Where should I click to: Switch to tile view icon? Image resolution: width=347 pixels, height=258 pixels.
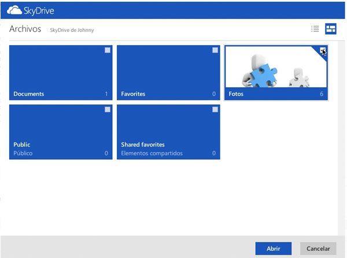pos(331,29)
